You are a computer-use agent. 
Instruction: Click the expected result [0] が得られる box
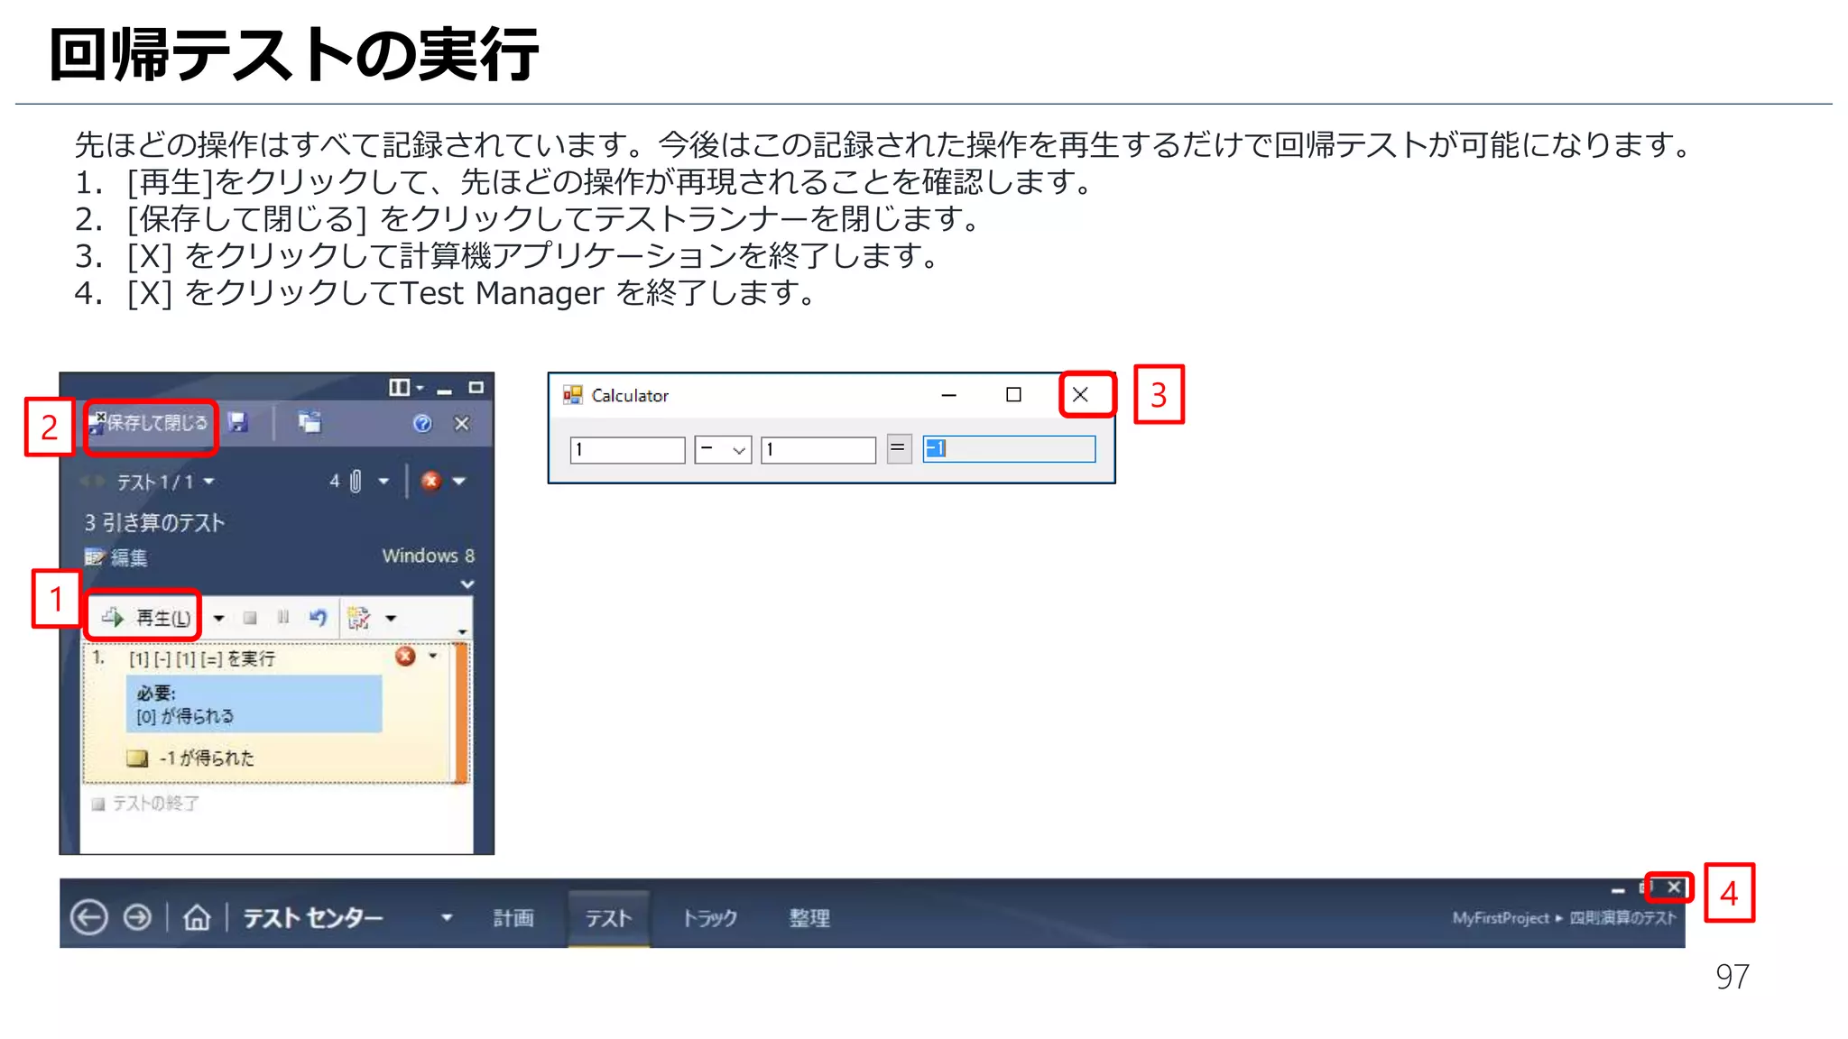tap(254, 704)
